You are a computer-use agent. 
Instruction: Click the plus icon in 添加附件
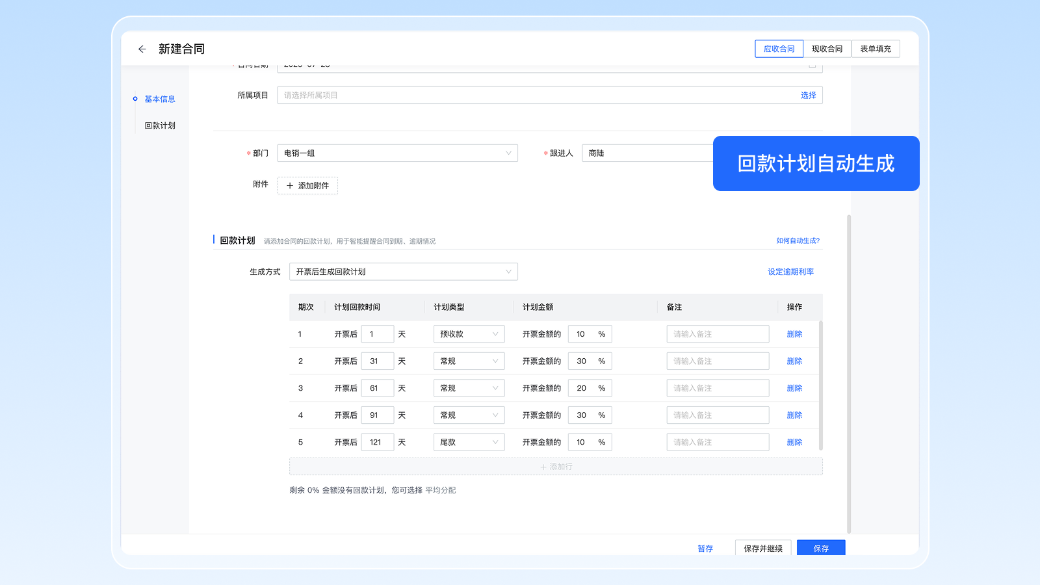[290, 186]
